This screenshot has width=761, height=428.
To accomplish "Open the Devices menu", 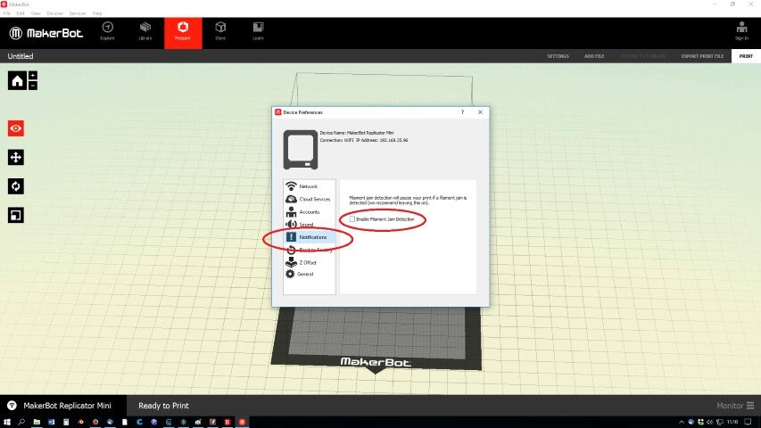I will [54, 14].
